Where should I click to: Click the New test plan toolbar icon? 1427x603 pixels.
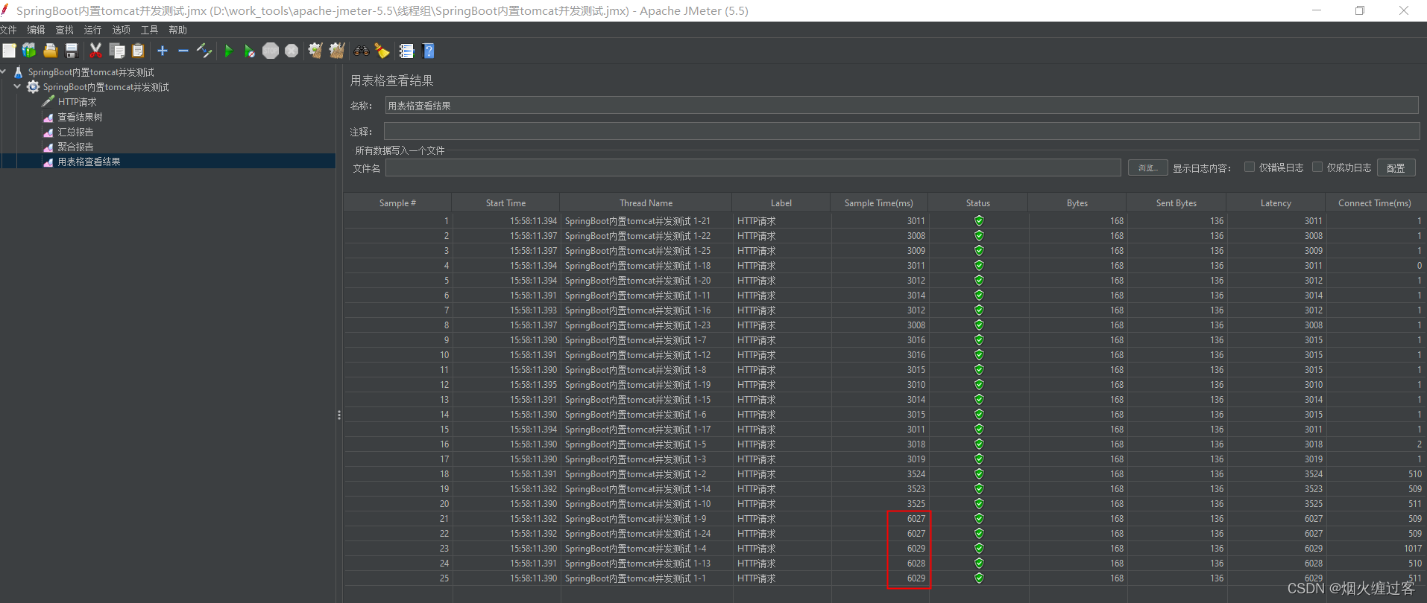coord(9,51)
